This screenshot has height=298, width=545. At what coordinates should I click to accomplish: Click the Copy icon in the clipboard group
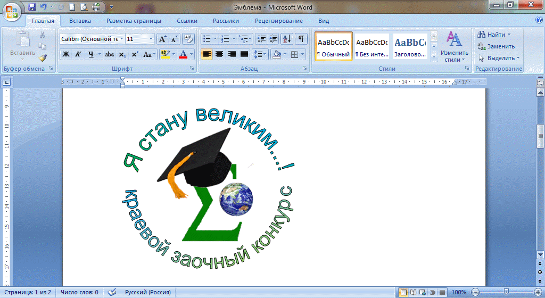[x=43, y=46]
